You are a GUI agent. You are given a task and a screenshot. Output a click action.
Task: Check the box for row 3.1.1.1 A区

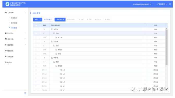(36, 70)
